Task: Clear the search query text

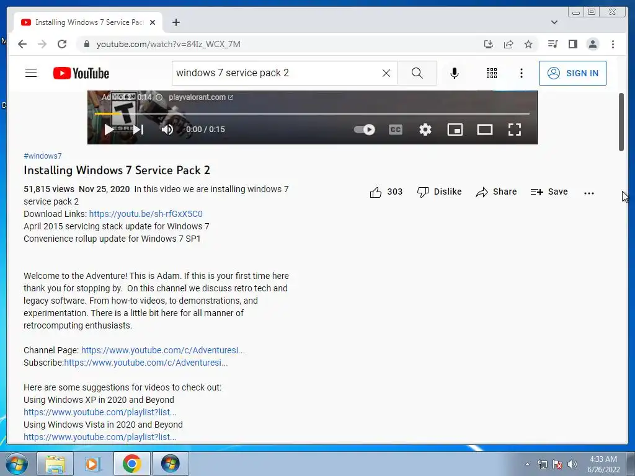Action: click(386, 73)
